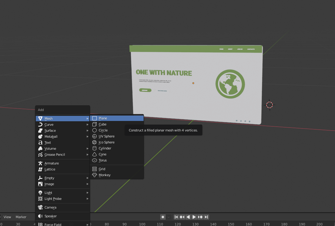335x226 pixels.
Task: Select the Cone mesh icon
Action: point(95,154)
